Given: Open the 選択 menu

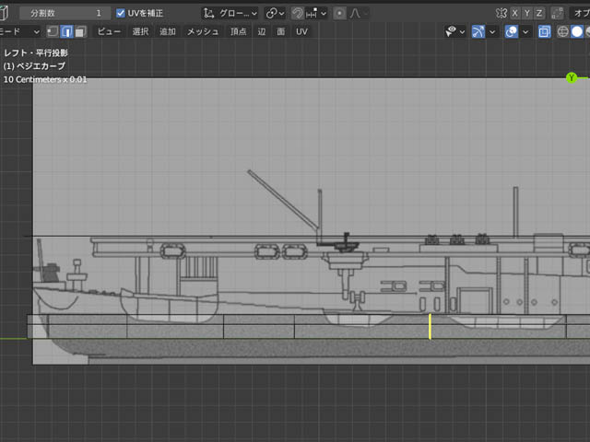Looking at the screenshot, I should [x=140, y=31].
